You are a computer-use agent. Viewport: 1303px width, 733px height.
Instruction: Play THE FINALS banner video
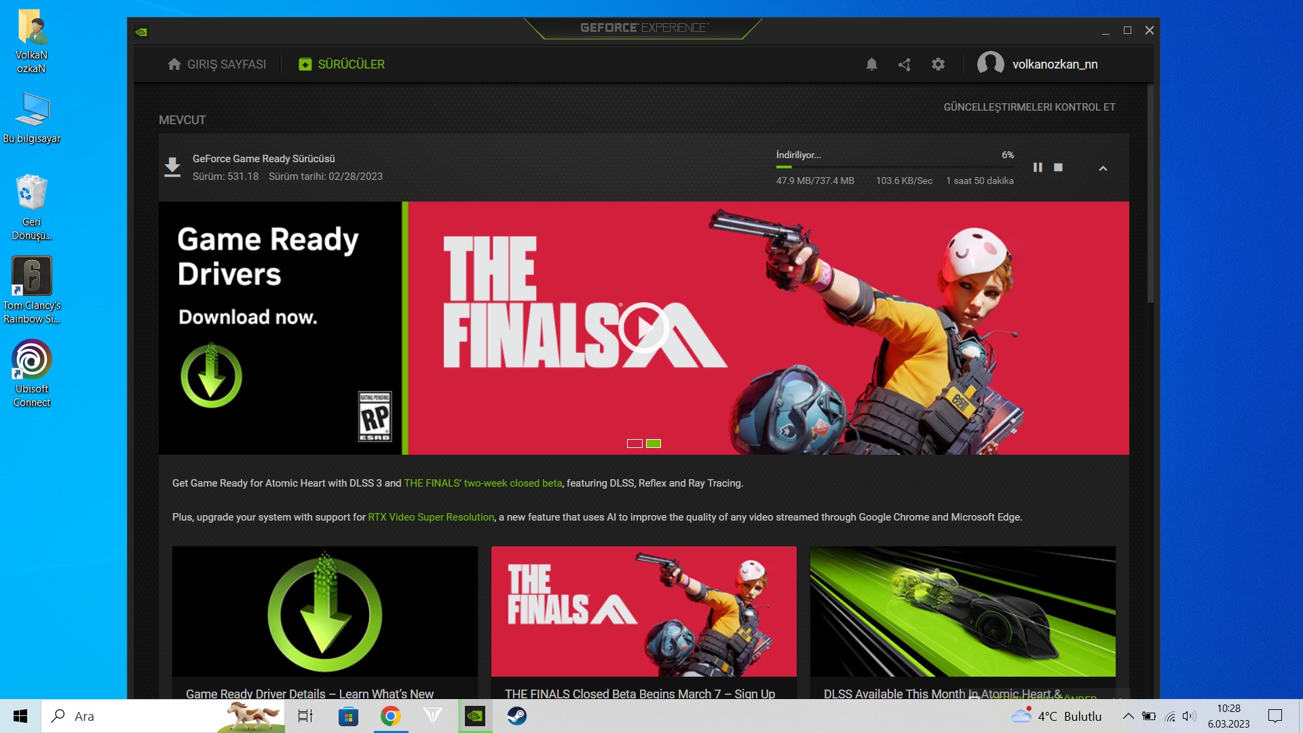pos(643,328)
